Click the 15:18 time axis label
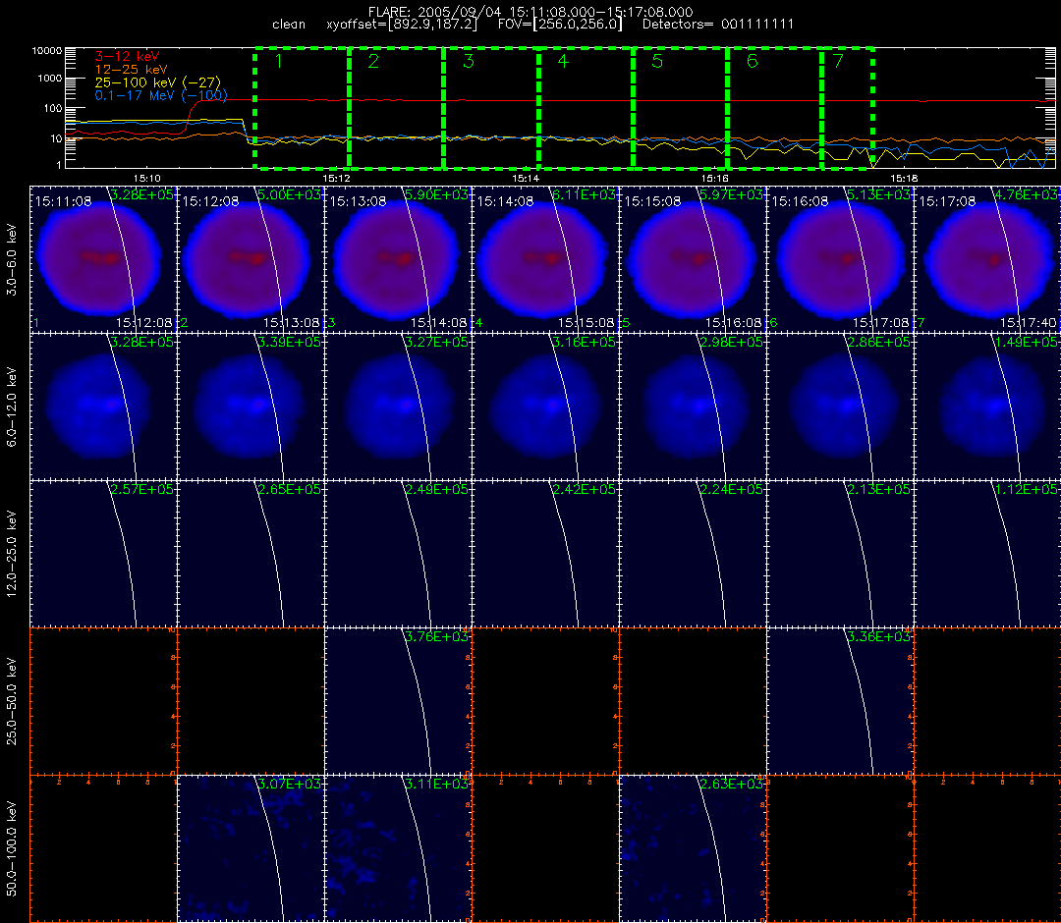1061x923 pixels. click(904, 179)
